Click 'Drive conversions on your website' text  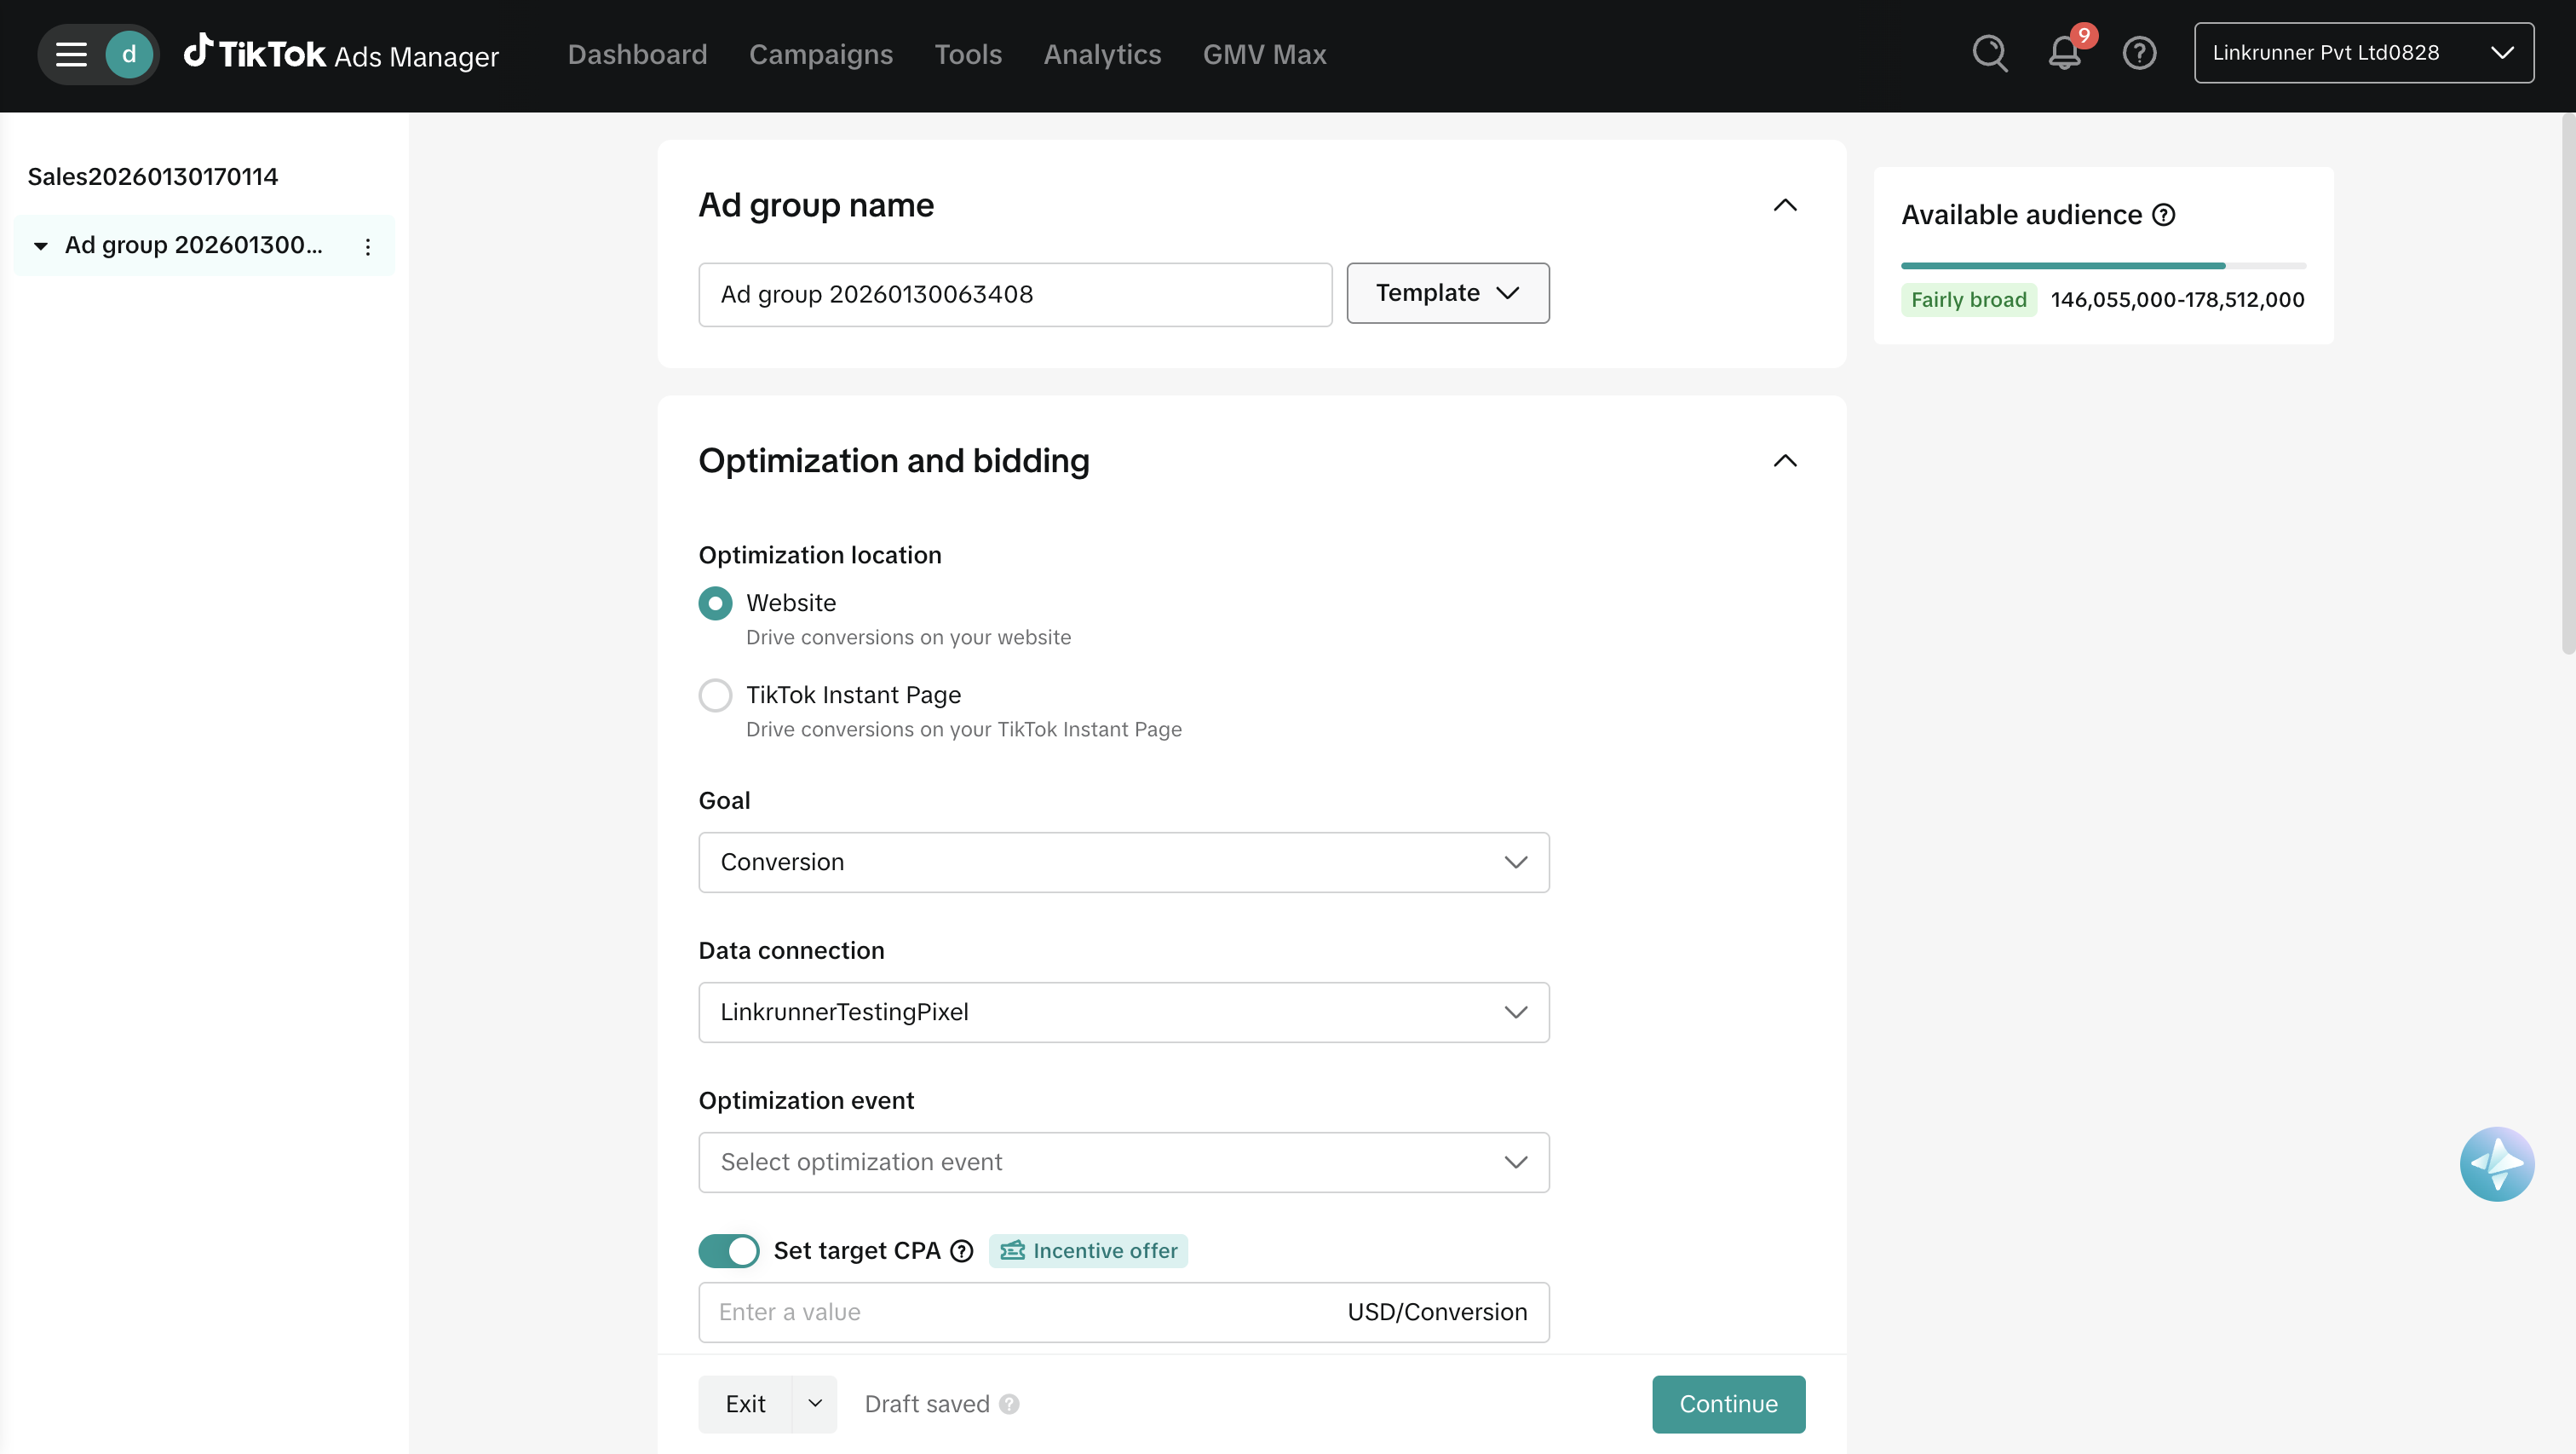click(x=908, y=638)
